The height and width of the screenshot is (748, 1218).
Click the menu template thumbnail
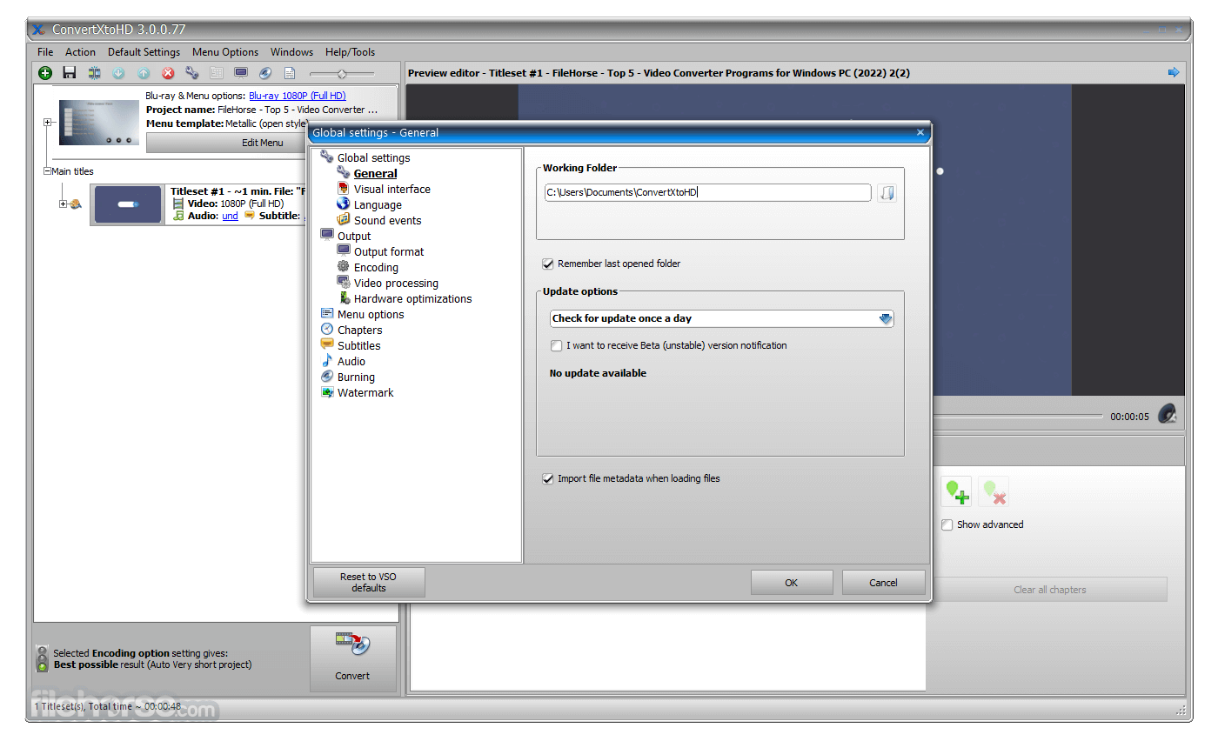pyautogui.click(x=99, y=123)
